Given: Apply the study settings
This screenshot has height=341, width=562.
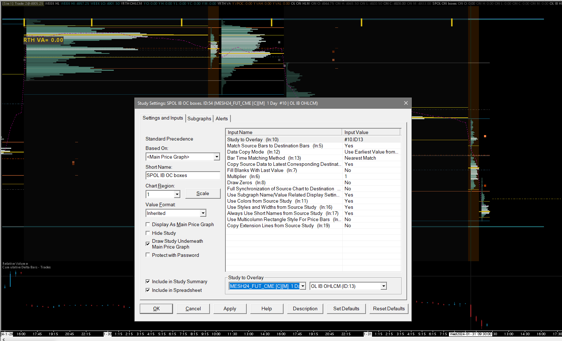Looking at the screenshot, I should click(x=230, y=308).
